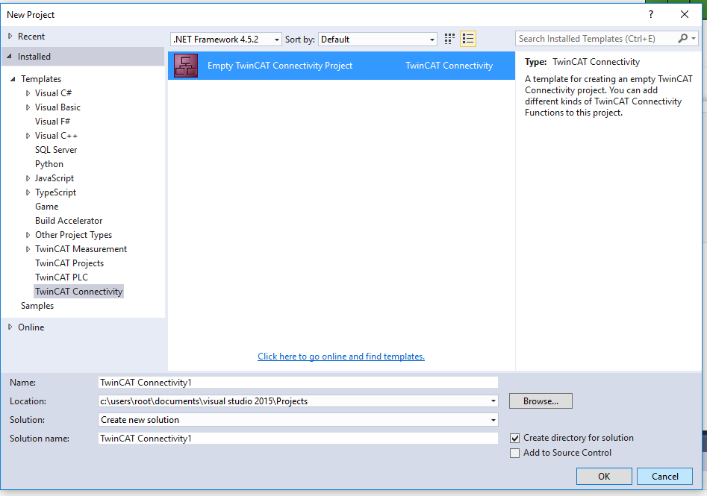The width and height of the screenshot is (707, 496).
Task: Select TwinCAT Connectivity category
Action: [x=78, y=292]
